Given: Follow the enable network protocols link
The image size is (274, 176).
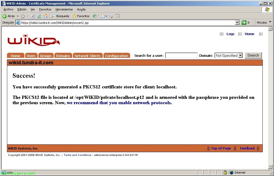Looking at the screenshot, I should (x=119, y=103).
